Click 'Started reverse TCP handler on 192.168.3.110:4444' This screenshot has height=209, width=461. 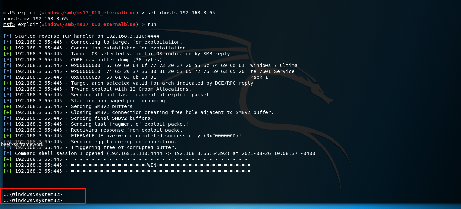(x=81, y=36)
